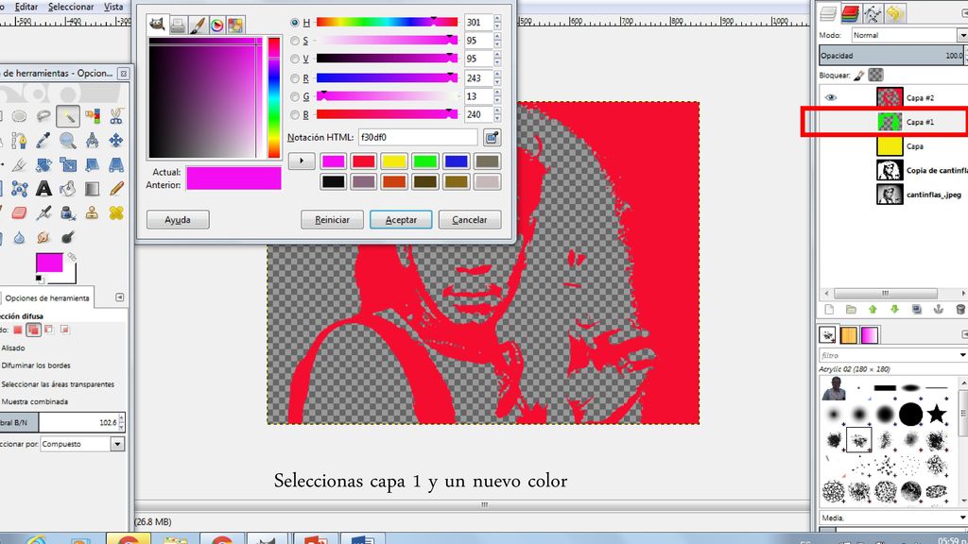Choose the Heal bandage tool

(116, 212)
